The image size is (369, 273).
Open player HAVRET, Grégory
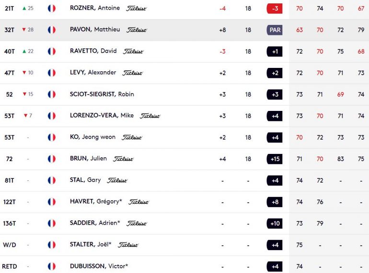point(96,201)
